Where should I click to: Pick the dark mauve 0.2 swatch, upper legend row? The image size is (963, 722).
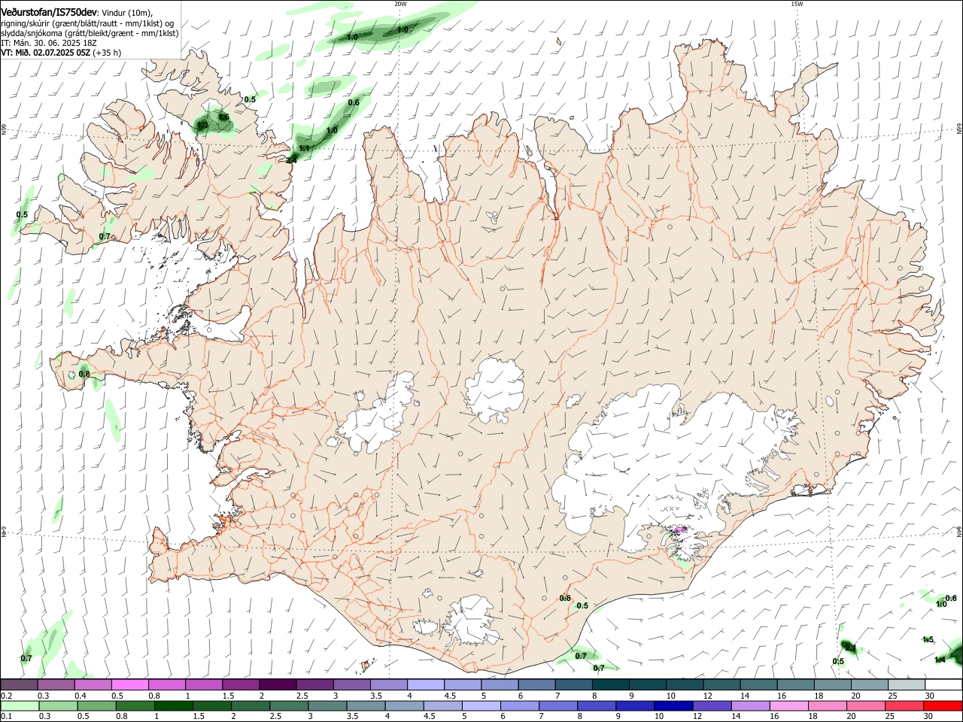click(19, 684)
